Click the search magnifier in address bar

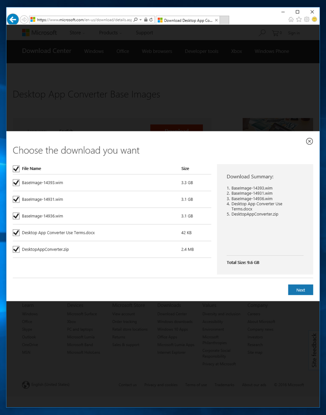click(x=135, y=19)
